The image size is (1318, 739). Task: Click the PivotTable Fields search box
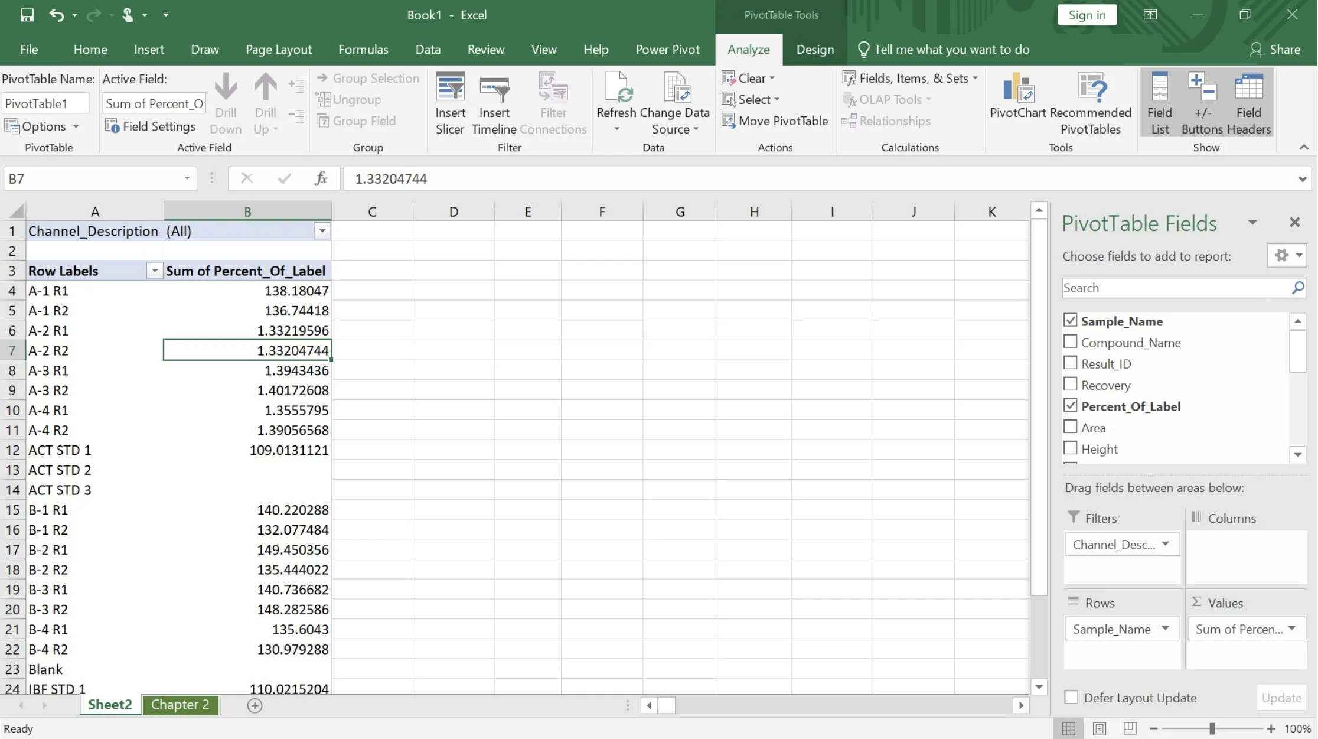(1175, 288)
